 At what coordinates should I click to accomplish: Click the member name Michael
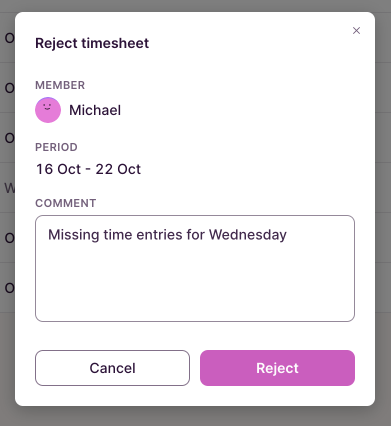94,110
